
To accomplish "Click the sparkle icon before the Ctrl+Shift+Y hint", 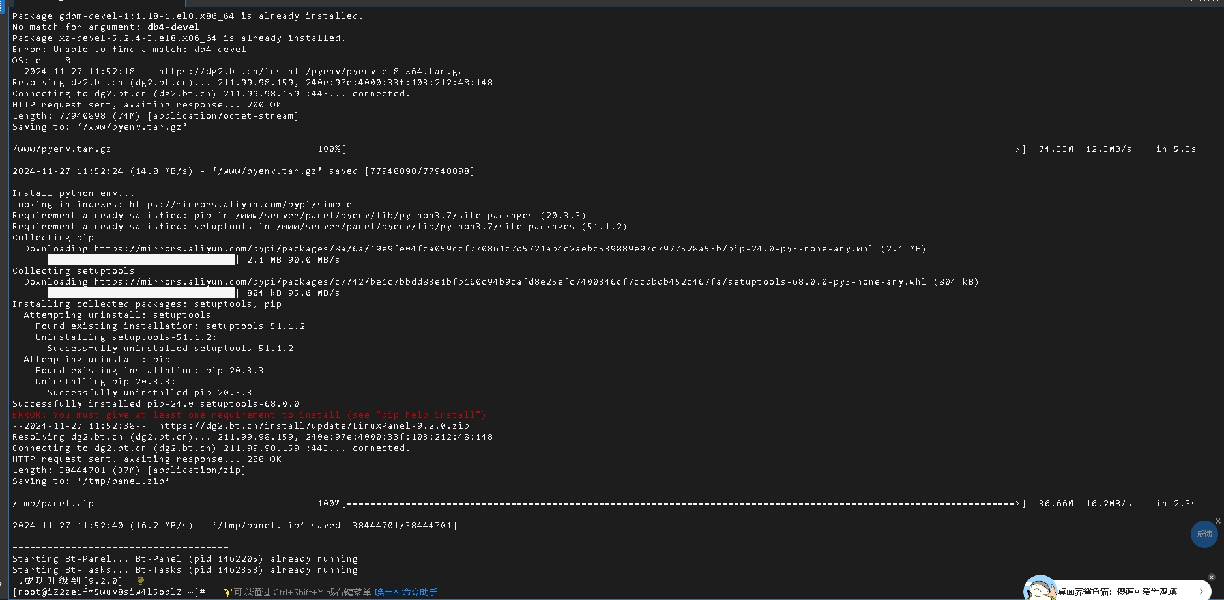I will click(228, 592).
